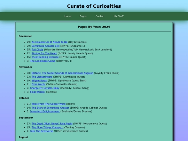The height and width of the screenshot is (141, 188).
Task: Click the (Bay12 Games) description text
Action: coord(77,42)
